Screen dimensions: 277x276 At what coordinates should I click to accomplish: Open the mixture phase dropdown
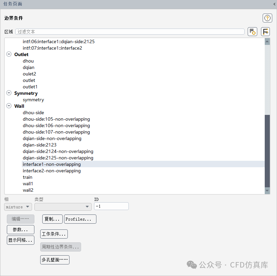tap(18, 207)
